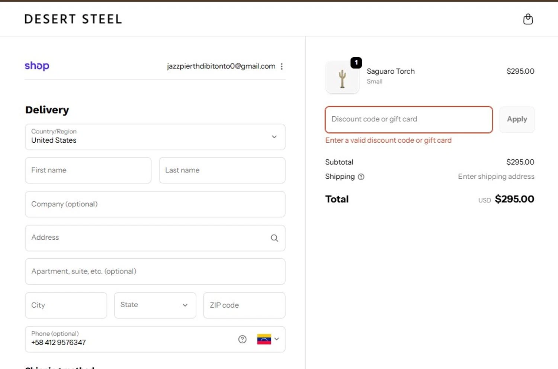The height and width of the screenshot is (369, 558).
Task: Click the Apply discount button
Action: [x=517, y=119]
